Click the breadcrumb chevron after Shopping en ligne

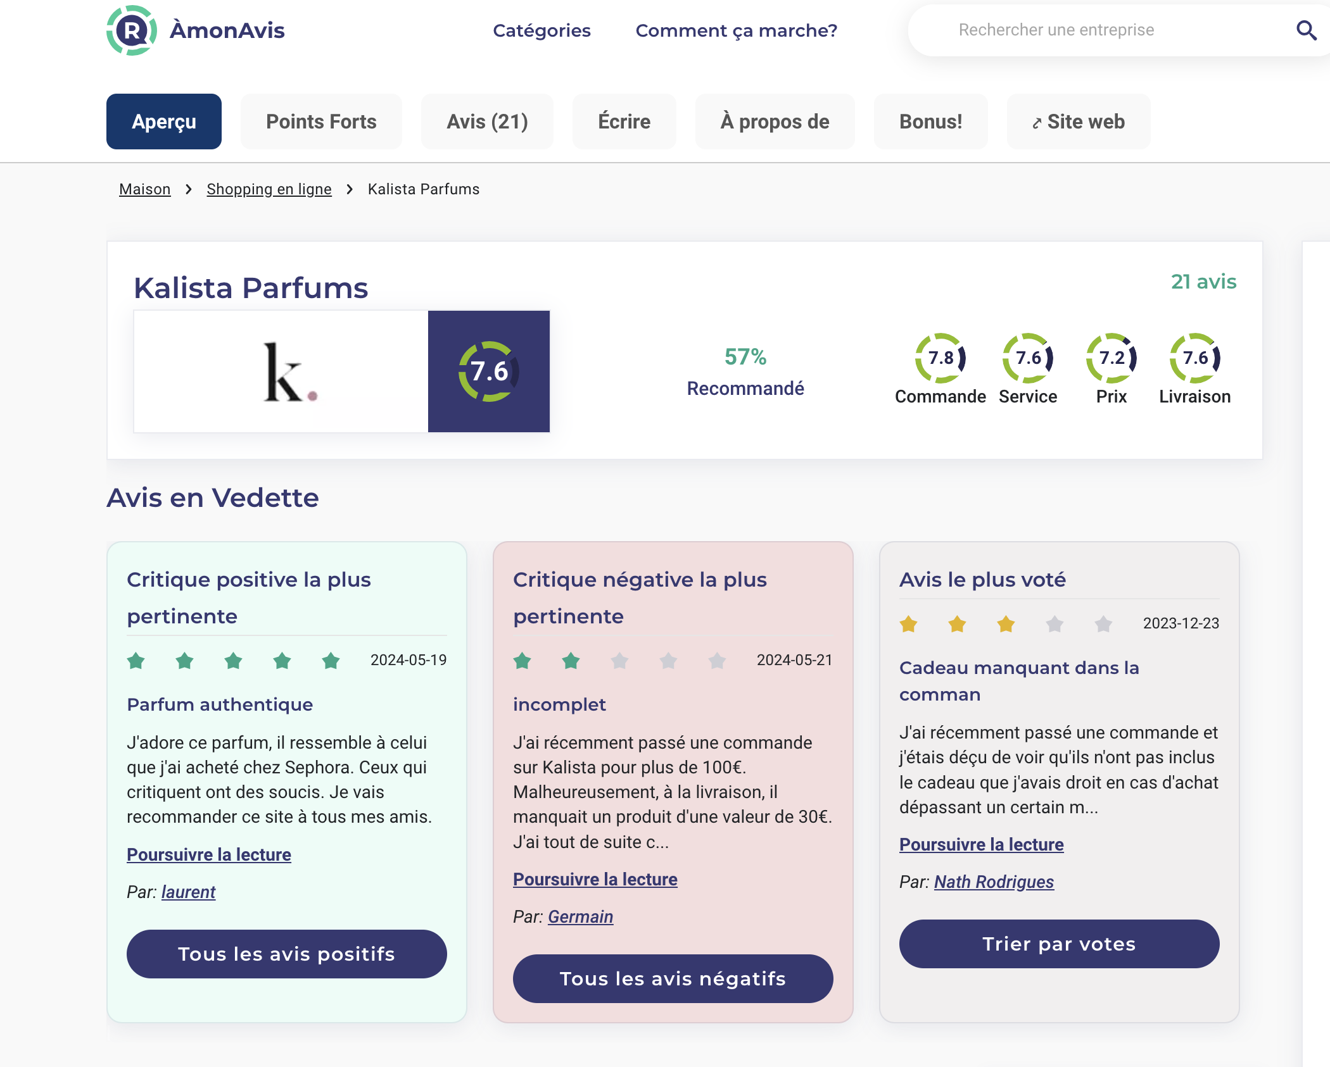(350, 189)
